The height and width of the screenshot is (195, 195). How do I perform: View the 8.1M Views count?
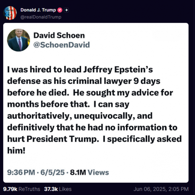(x=89, y=172)
